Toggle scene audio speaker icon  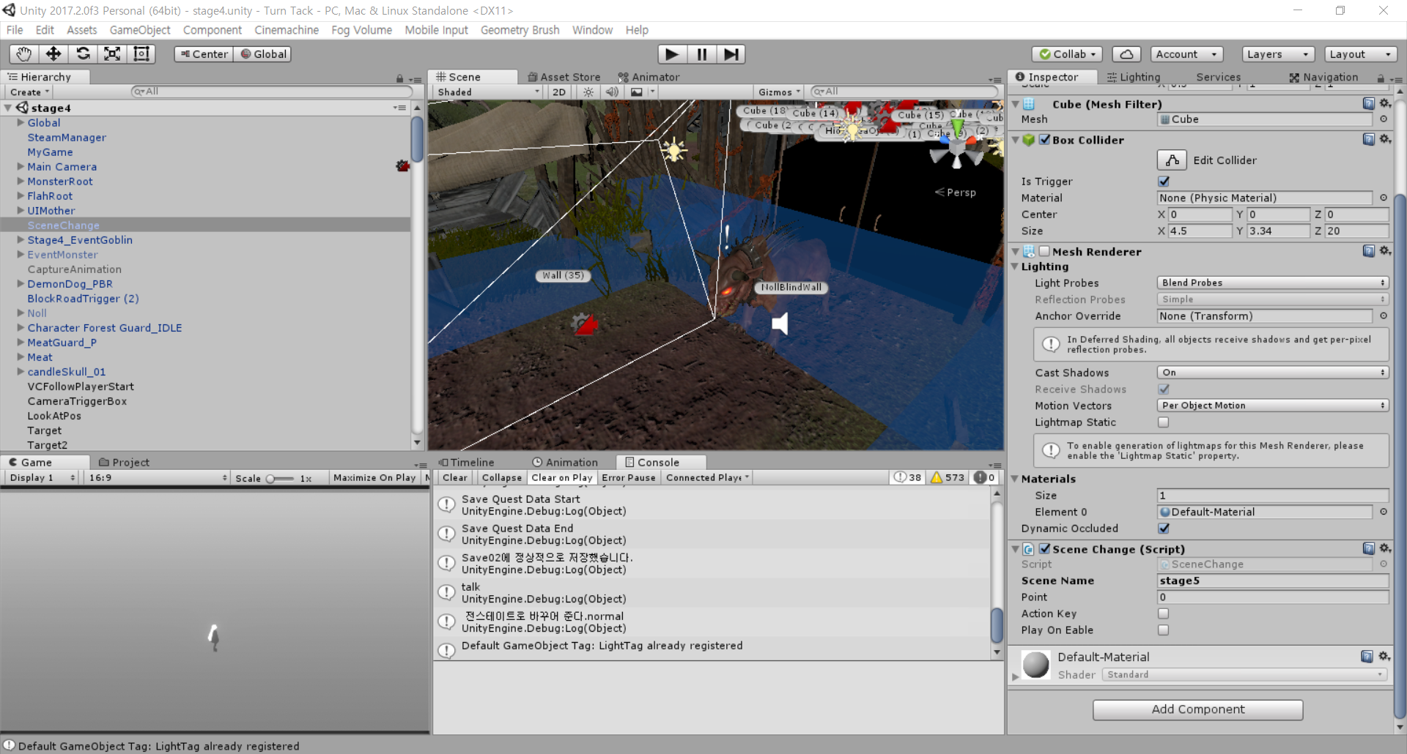pos(612,92)
